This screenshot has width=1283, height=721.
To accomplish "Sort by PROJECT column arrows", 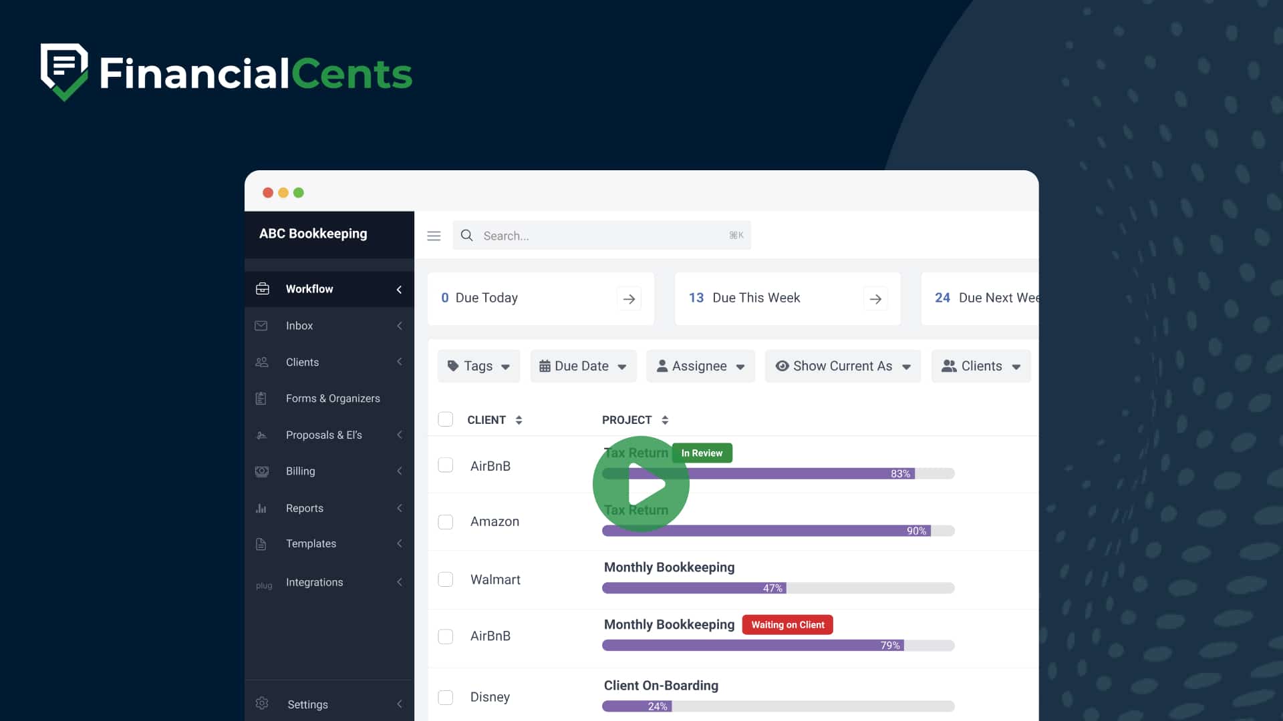I will (665, 420).
